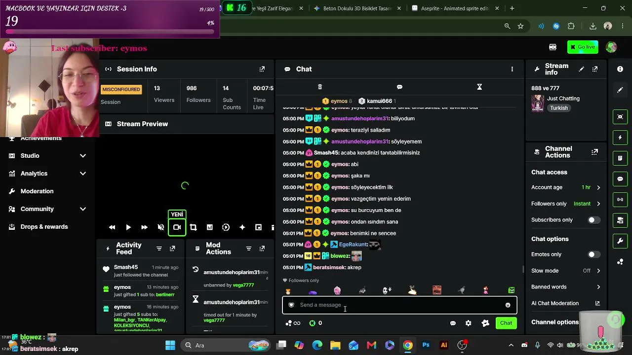Toggle Emotes only switch
This screenshot has height=355, width=632.
pyautogui.click(x=594, y=254)
